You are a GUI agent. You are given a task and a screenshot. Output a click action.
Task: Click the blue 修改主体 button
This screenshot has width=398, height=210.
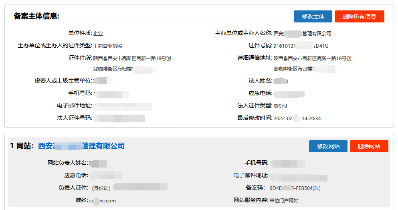coord(313,16)
